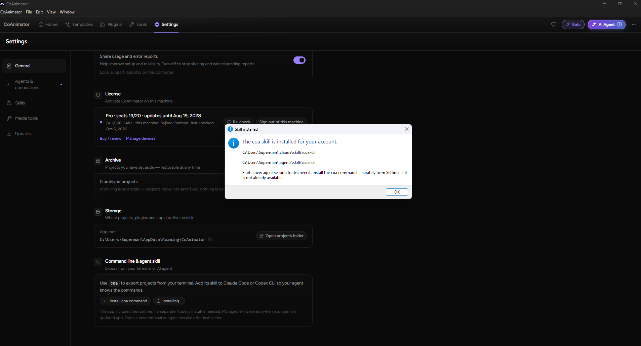
Task: Open the Window menu
Action: [67, 12]
